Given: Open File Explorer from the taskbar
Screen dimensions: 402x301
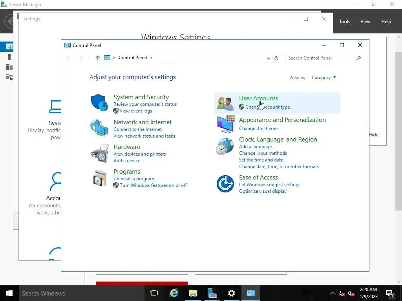Looking at the screenshot, I should coord(193,293).
